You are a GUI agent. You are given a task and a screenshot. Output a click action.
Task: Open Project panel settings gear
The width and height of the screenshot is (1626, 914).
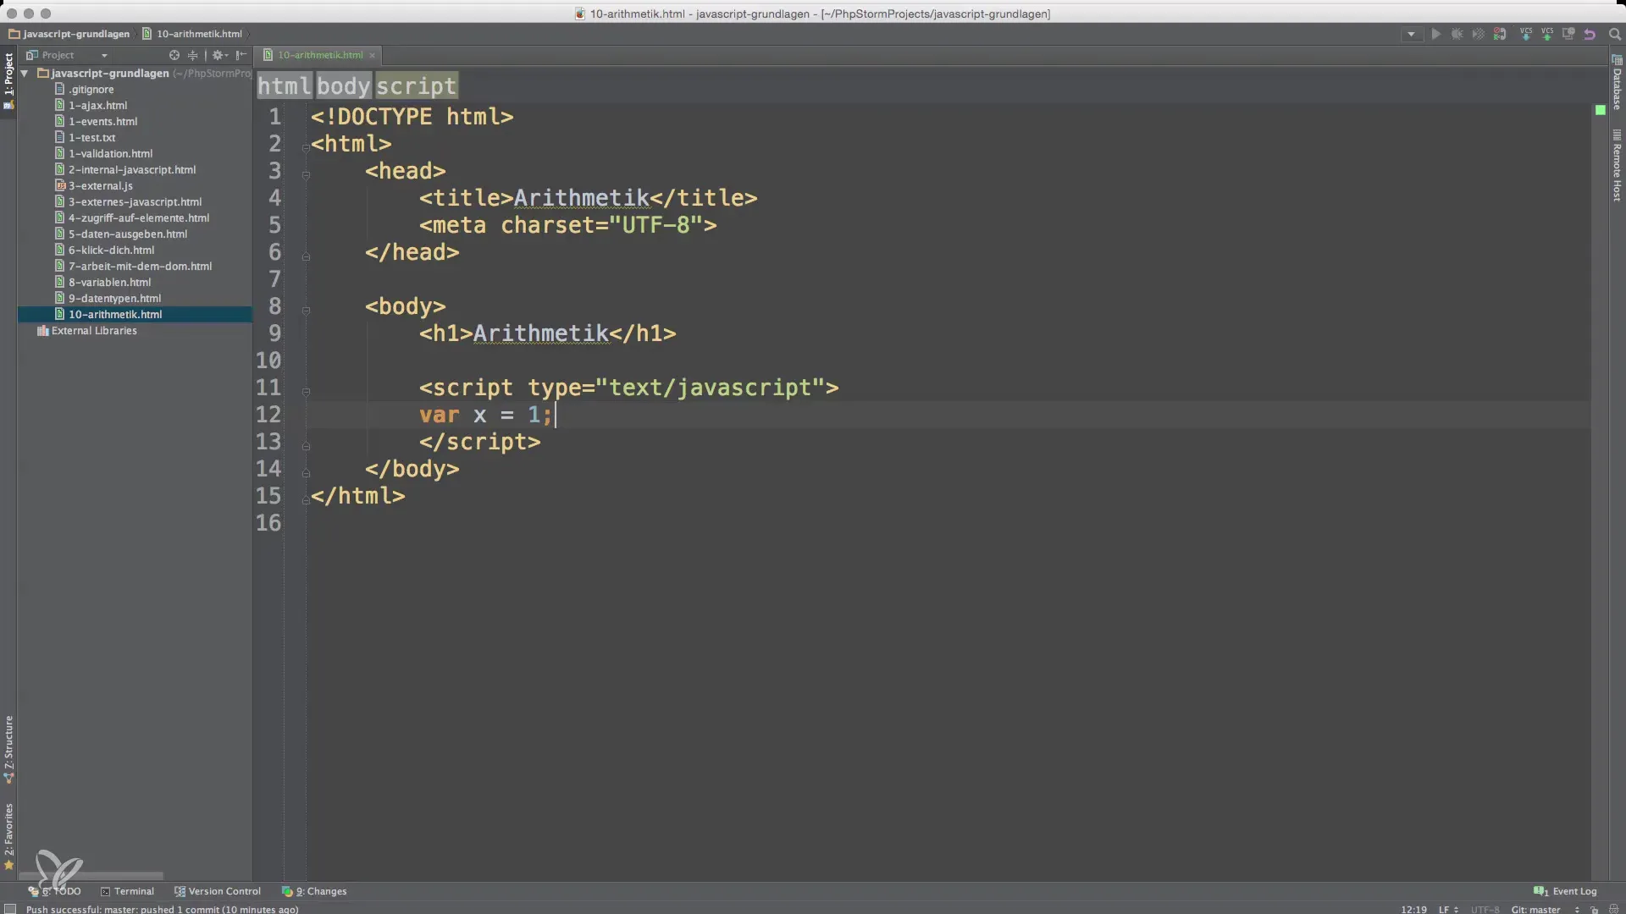219,55
